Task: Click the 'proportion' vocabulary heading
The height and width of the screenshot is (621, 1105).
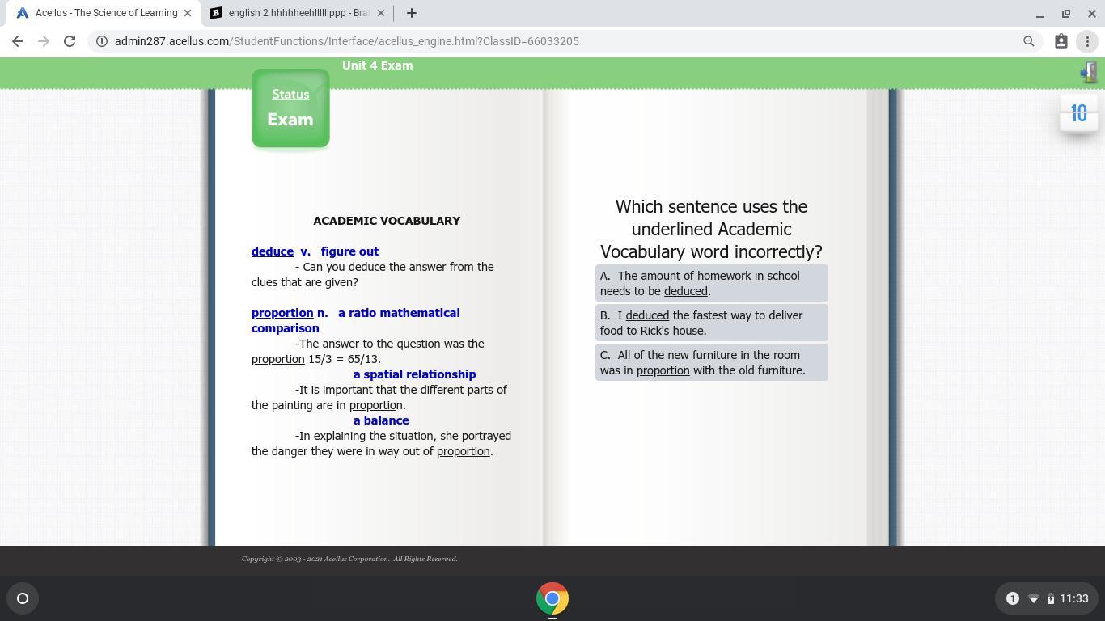Action: (282, 313)
